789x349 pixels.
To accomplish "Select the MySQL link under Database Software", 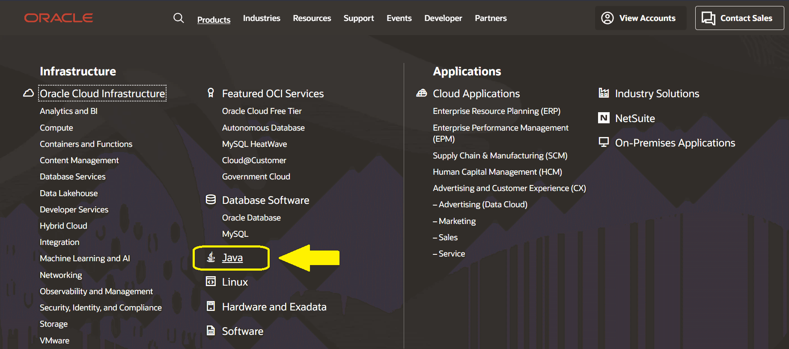I will (235, 234).
